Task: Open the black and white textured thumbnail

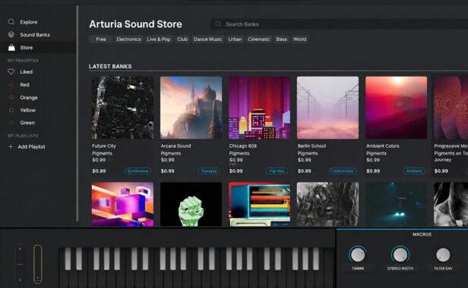Action: pos(327,205)
